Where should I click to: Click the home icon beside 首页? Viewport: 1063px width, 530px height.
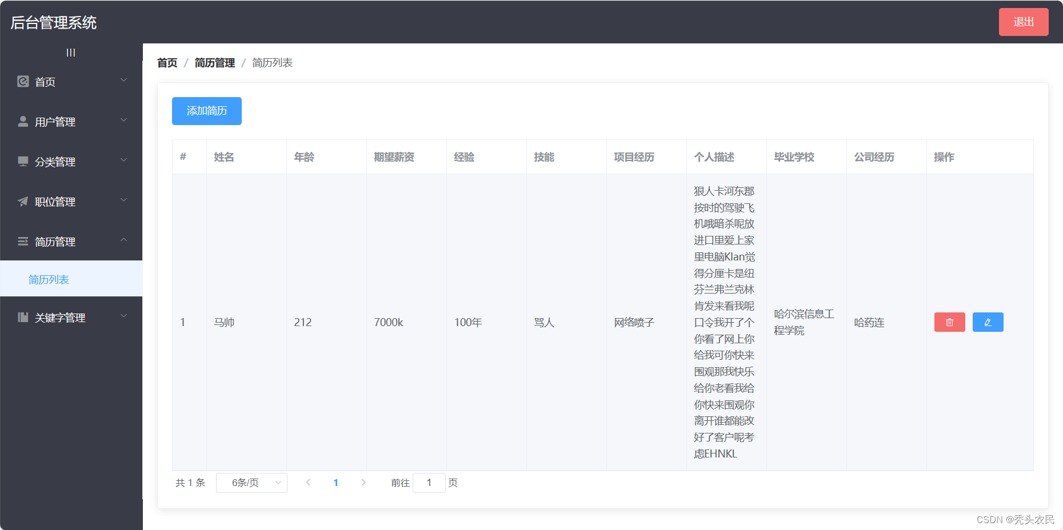pyautogui.click(x=23, y=82)
